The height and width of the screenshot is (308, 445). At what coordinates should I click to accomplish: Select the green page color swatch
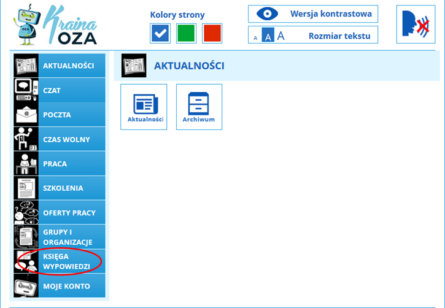coord(186,34)
